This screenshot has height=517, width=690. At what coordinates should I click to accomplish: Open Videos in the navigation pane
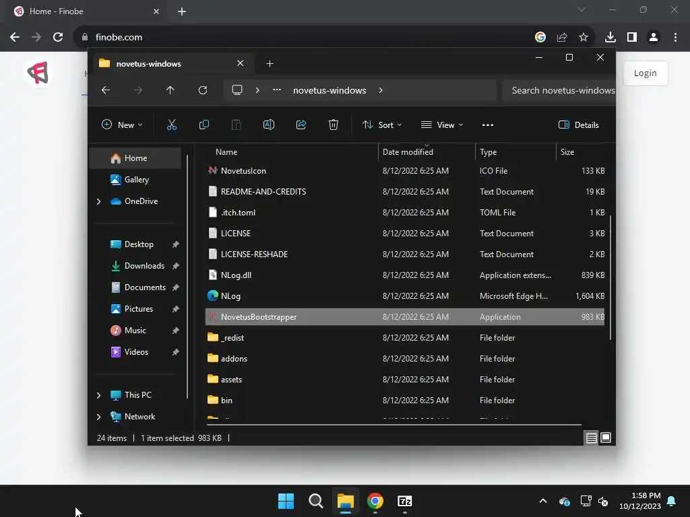pos(135,352)
